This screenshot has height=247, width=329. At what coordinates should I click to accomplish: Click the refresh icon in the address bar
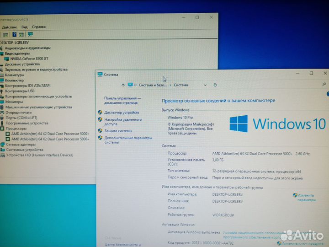coord(215,85)
